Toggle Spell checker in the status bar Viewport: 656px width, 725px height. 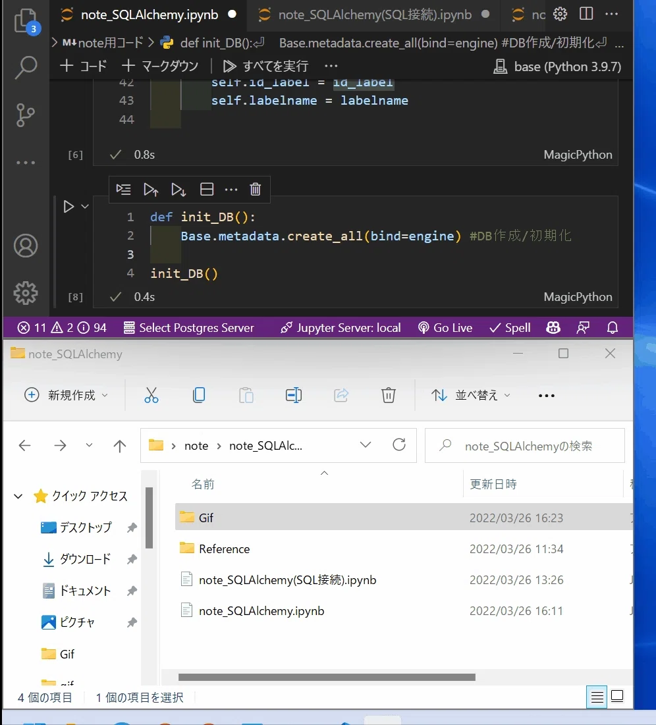click(510, 328)
